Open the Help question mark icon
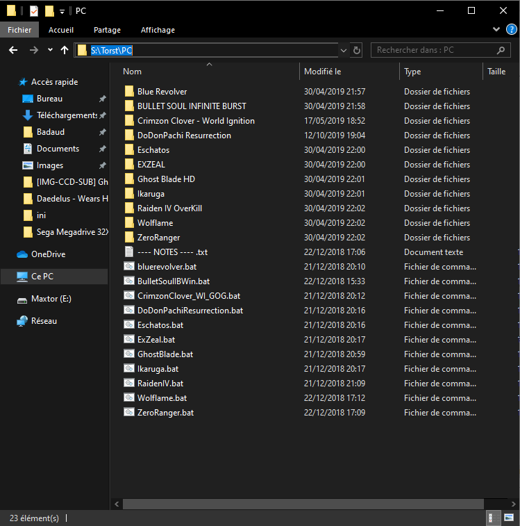Viewport: 520px width, 526px height. [511, 29]
